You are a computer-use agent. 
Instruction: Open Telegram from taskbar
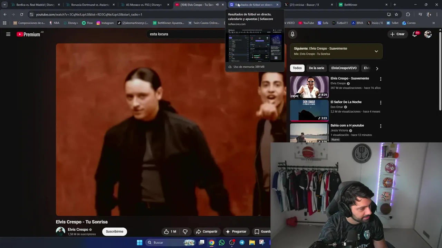242,242
